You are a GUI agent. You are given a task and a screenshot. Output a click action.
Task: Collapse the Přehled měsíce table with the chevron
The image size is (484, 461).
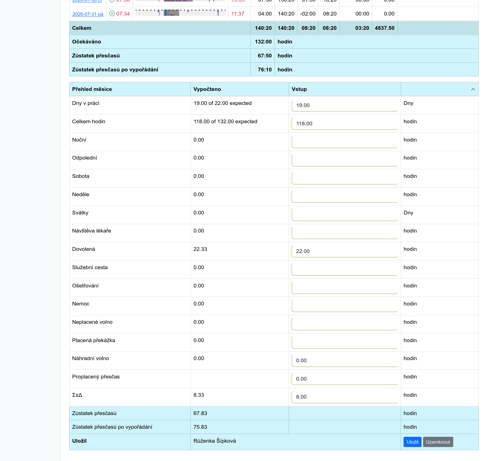coord(473,89)
